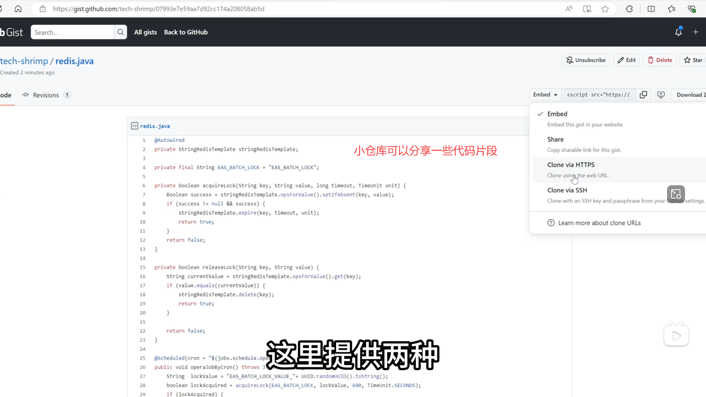
Task: Copy embed script clipboard icon
Action: coord(643,95)
